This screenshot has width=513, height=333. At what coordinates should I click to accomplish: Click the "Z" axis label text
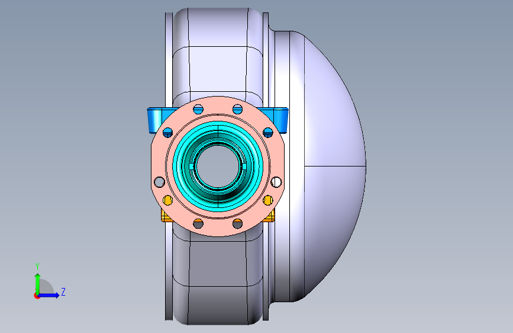63,292
